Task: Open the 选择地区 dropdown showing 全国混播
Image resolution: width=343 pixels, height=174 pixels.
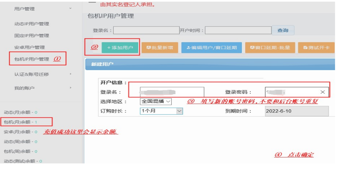Action: (156, 102)
